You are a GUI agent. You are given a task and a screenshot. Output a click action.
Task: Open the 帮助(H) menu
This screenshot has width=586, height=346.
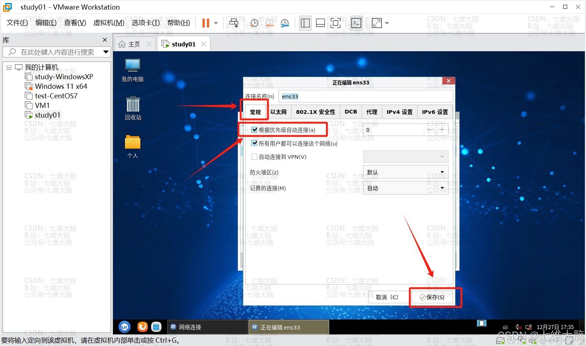[x=179, y=23]
